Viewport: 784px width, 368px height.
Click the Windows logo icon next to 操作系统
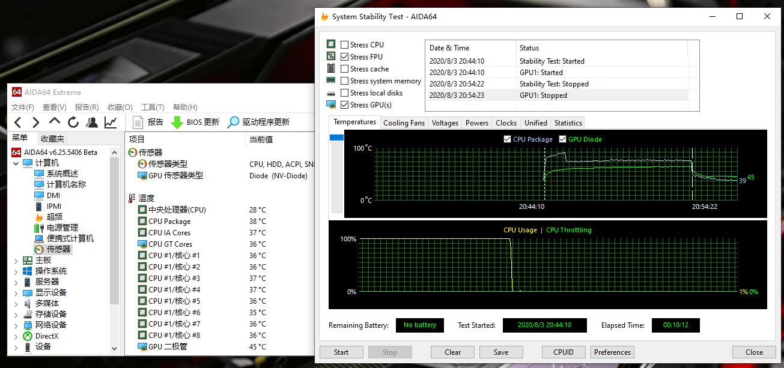pyautogui.click(x=28, y=271)
